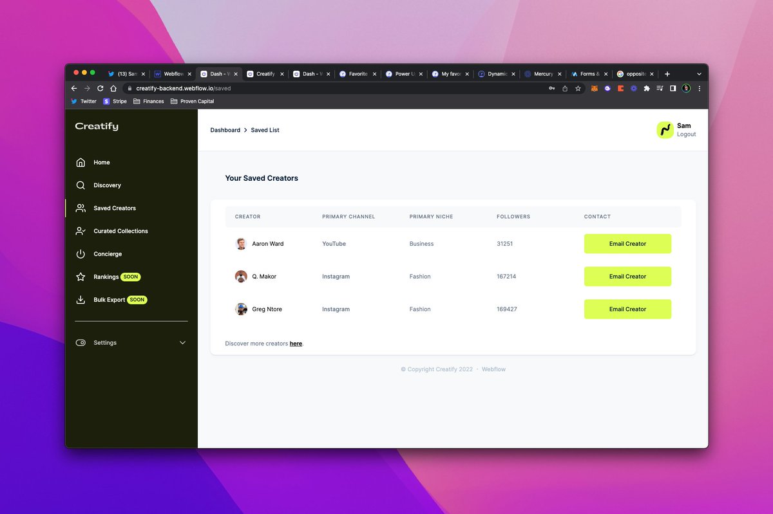This screenshot has width=773, height=514.
Task: Open the Extensions puzzle piece menu
Action: [x=646, y=88]
